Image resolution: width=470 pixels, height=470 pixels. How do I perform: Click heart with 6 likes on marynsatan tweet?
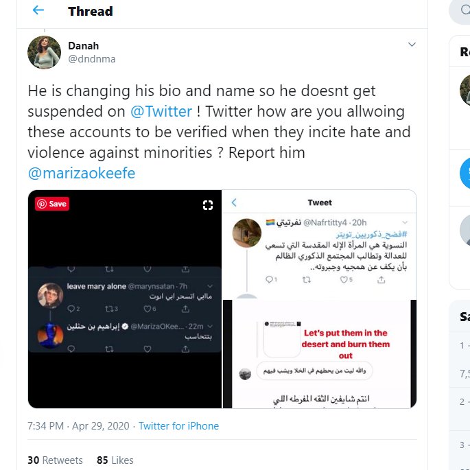coord(150,309)
